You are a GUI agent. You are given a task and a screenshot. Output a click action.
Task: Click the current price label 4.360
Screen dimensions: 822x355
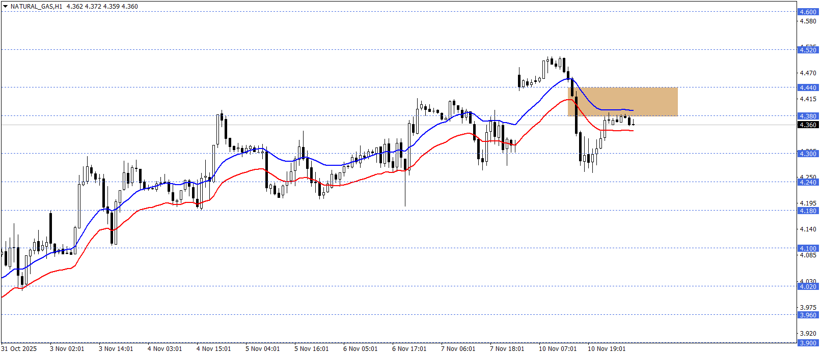pyautogui.click(x=808, y=125)
